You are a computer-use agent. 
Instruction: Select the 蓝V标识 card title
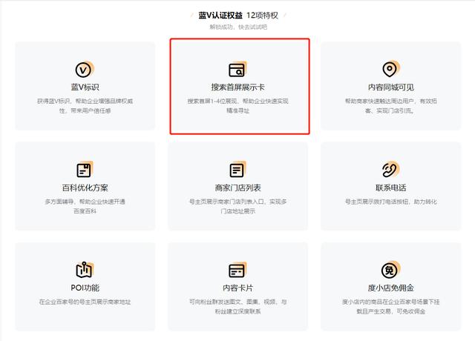[x=85, y=87]
